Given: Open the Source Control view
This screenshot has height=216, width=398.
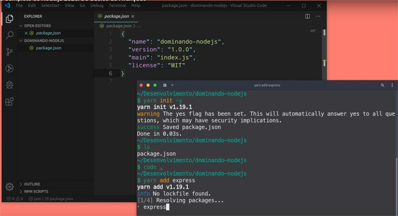Looking at the screenshot, I should coord(9,52).
